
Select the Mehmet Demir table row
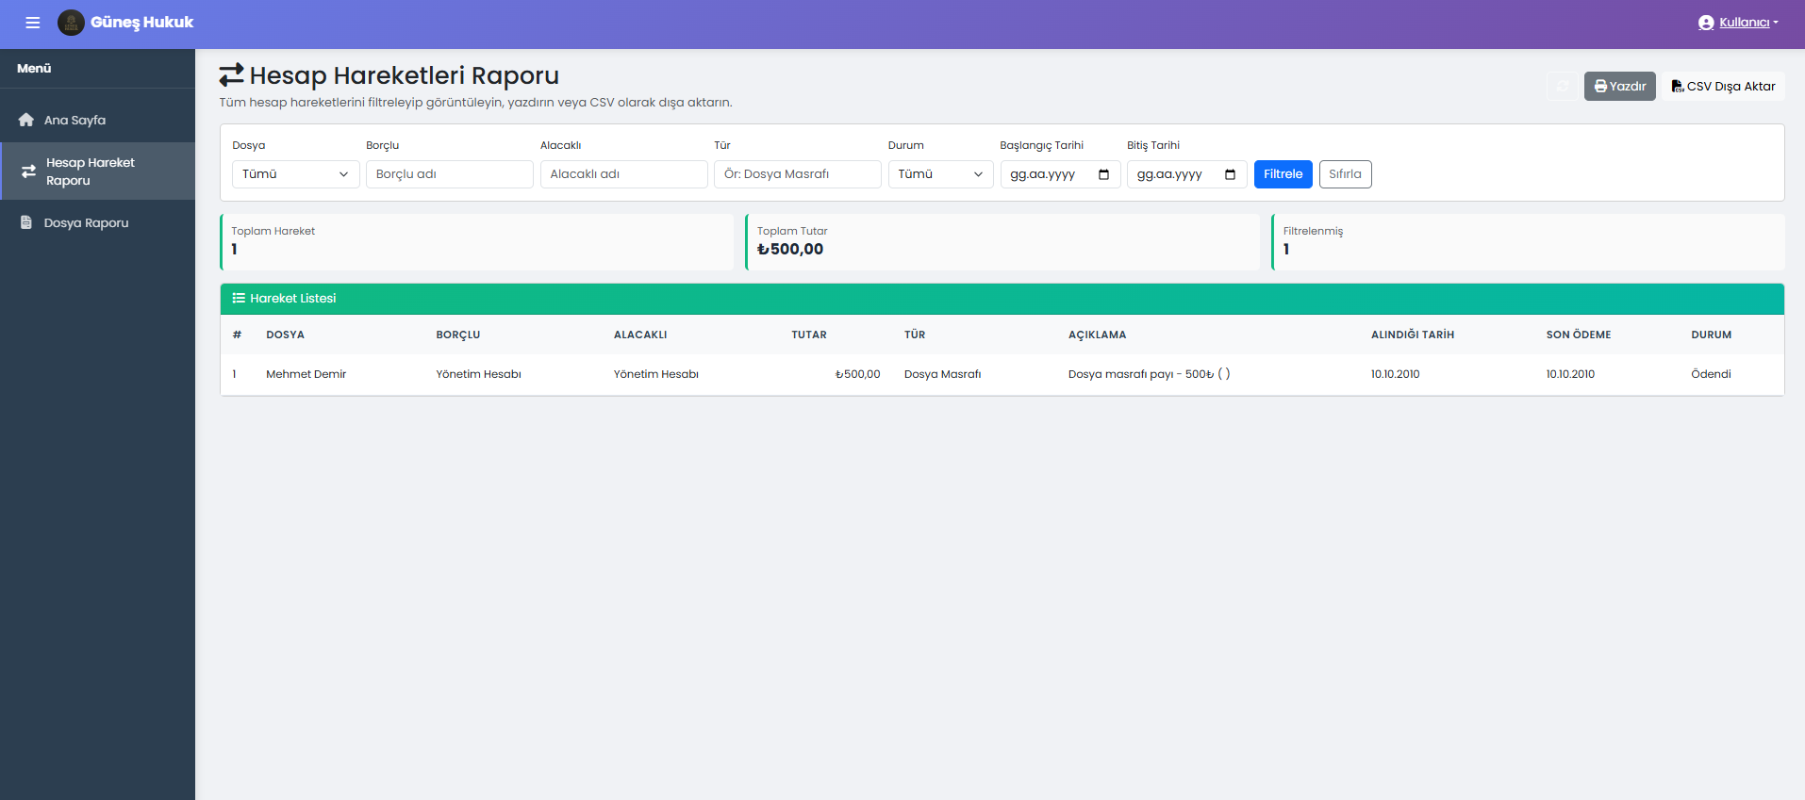pos(306,374)
